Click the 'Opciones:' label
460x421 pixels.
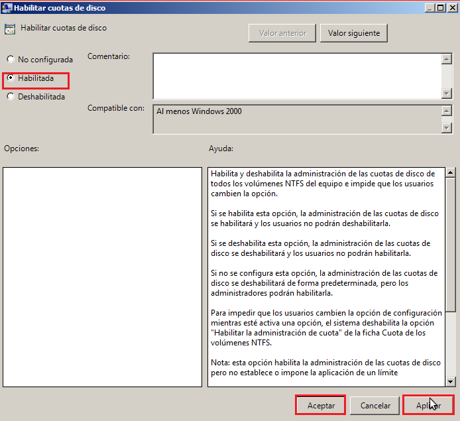[x=21, y=149]
